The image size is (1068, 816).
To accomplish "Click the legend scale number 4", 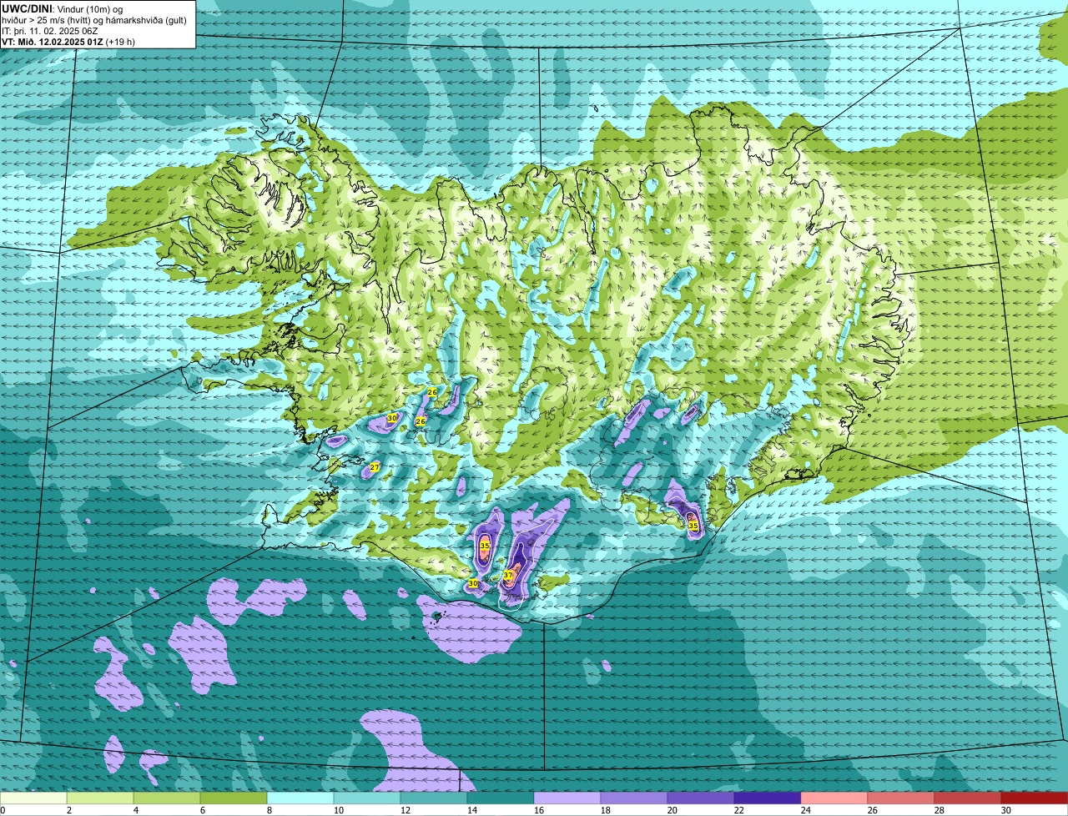I will point(135,810).
